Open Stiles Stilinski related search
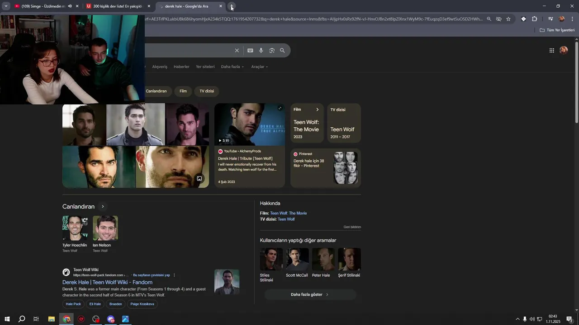Image resolution: width=579 pixels, height=325 pixels. pos(271,265)
